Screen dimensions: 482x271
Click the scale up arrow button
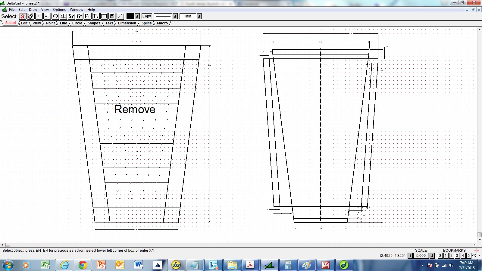click(x=410, y=256)
